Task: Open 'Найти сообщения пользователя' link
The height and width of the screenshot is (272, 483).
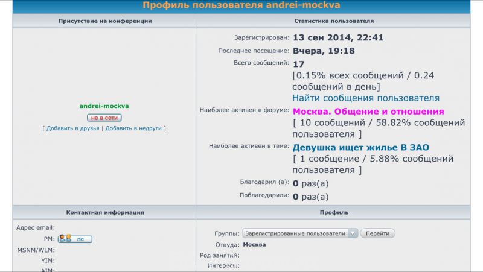Action: pos(366,98)
